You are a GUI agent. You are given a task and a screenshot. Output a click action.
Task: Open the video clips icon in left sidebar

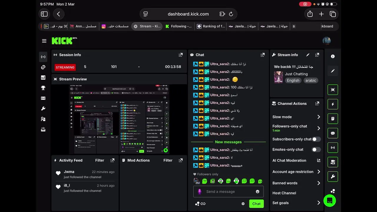tap(43, 98)
